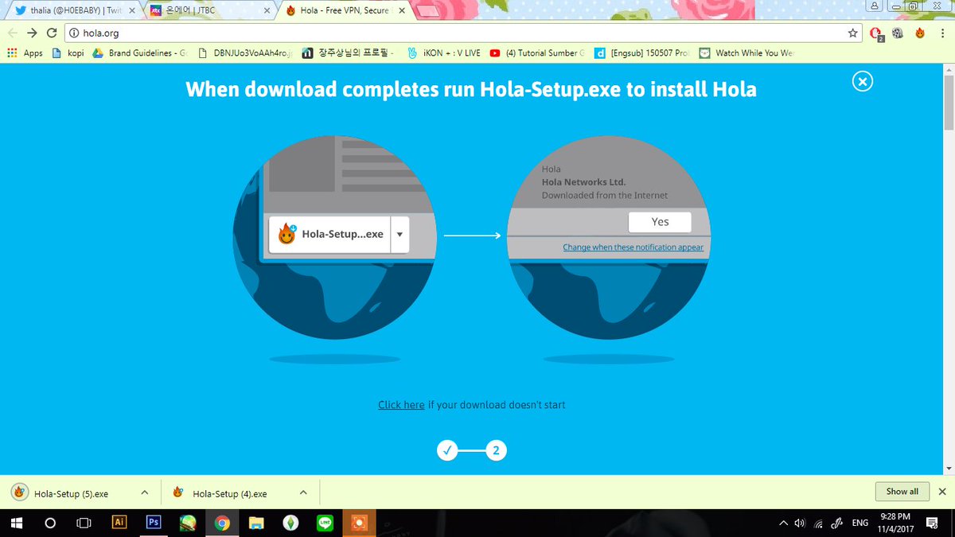The height and width of the screenshot is (537, 955).
Task: Open the orange screen recorder taskbar app
Action: point(359,523)
